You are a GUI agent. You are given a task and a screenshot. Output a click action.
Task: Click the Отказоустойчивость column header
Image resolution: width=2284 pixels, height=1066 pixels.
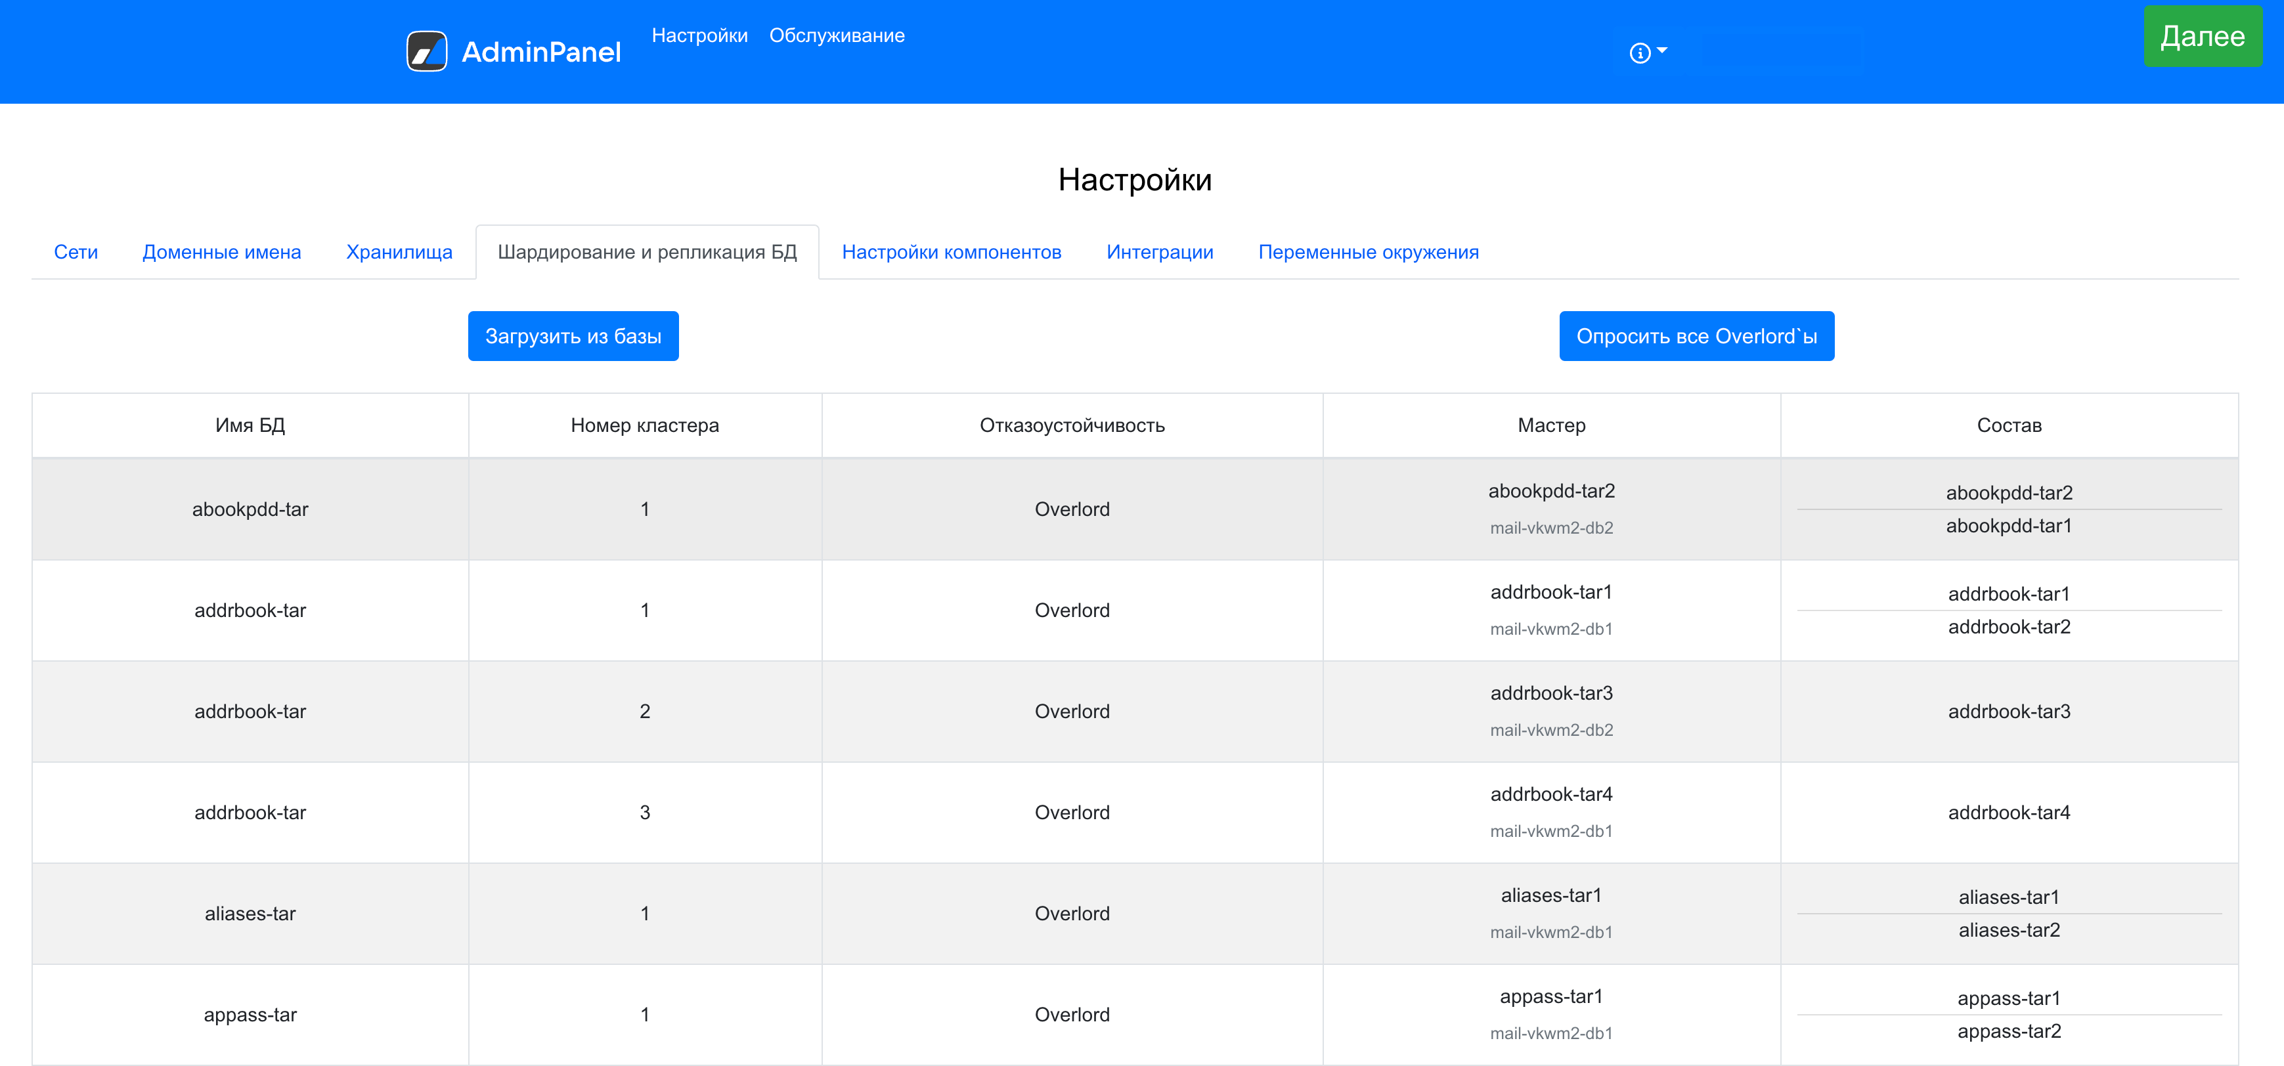[1071, 425]
